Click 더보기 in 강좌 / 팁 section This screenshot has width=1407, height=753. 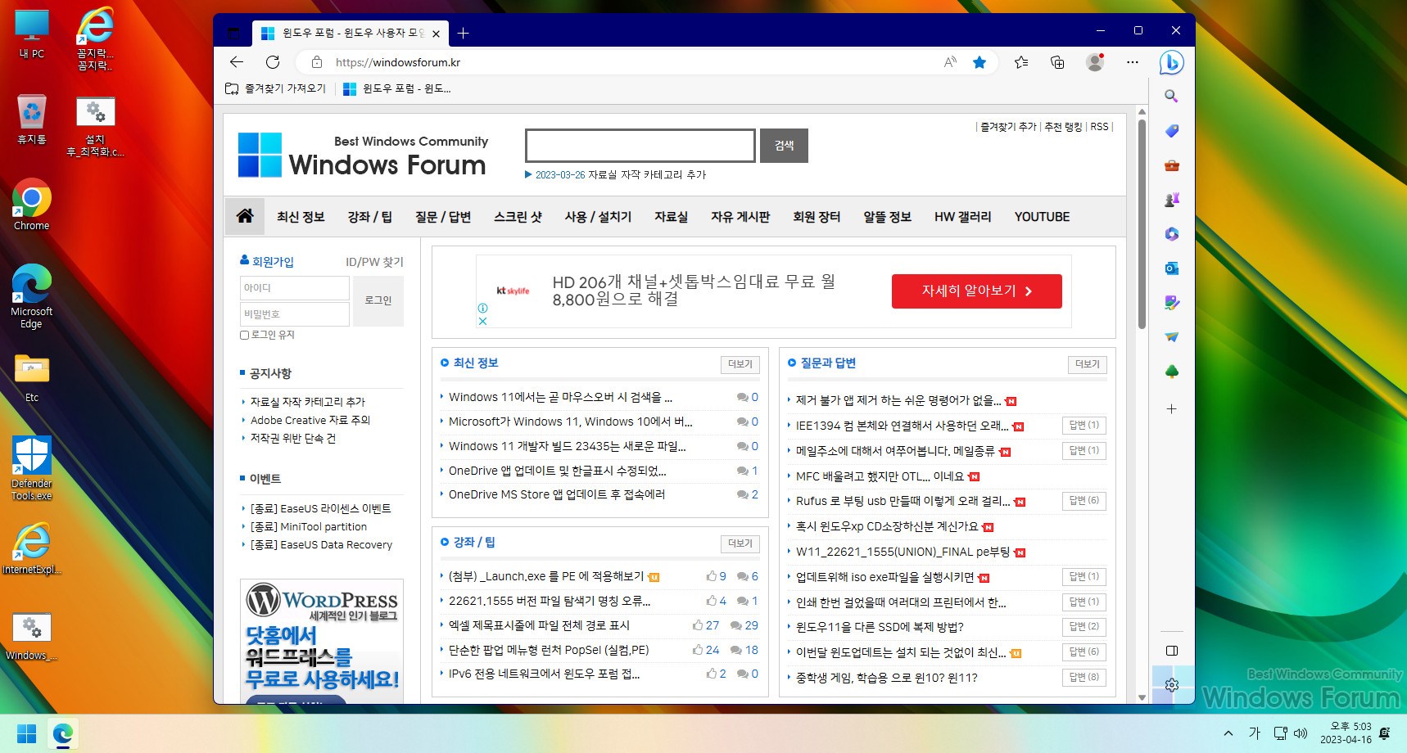coord(740,543)
